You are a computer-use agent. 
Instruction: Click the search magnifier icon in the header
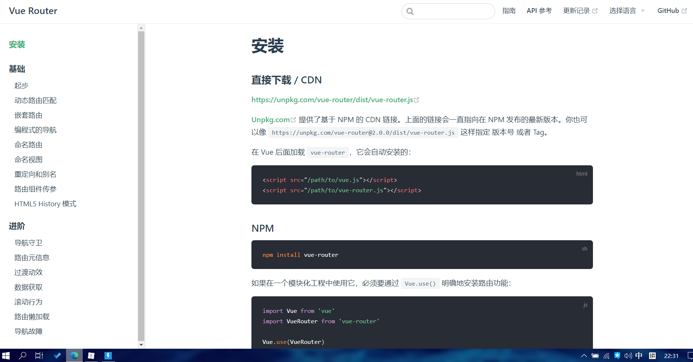[410, 11]
